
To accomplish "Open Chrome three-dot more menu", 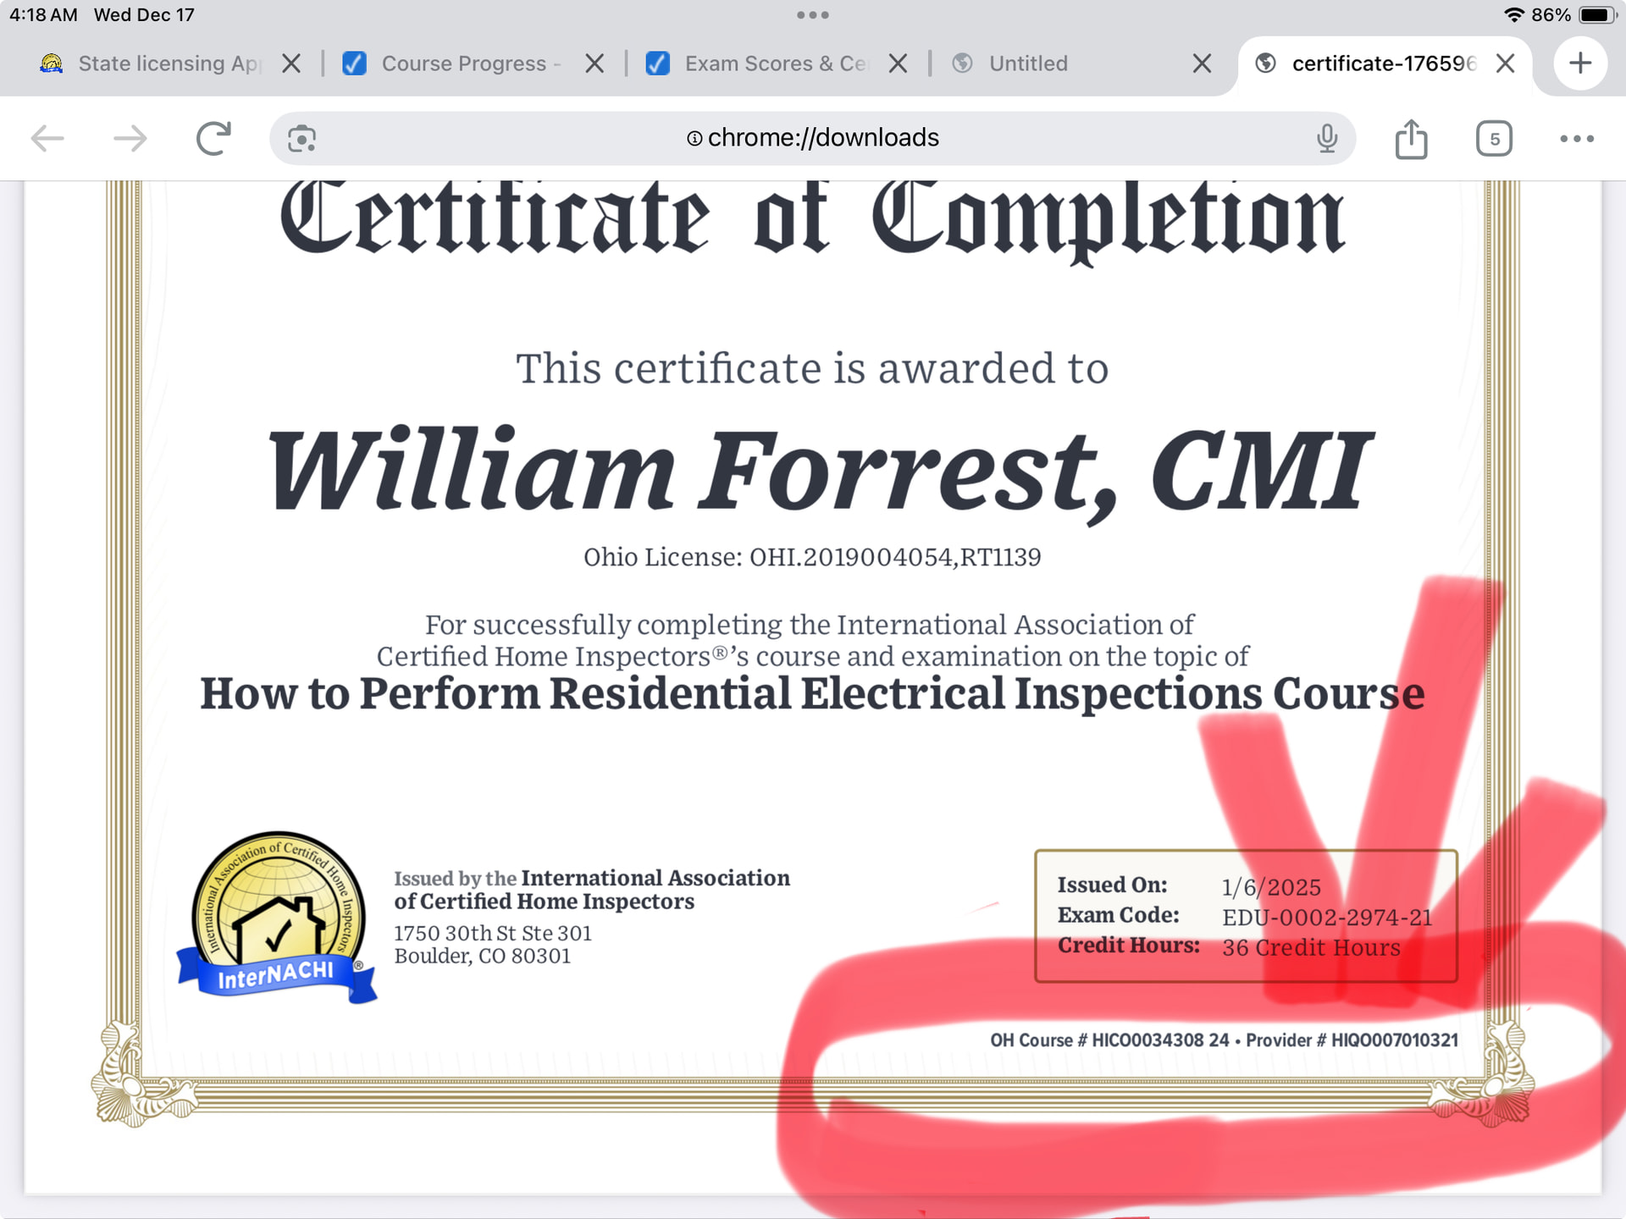I will click(1577, 139).
